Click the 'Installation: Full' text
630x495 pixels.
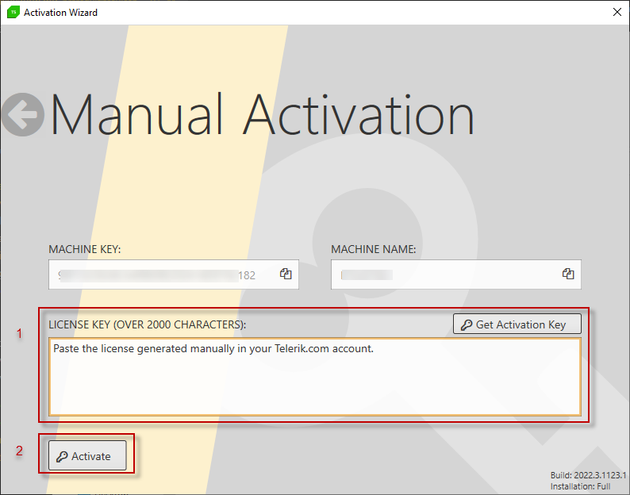tap(580, 486)
